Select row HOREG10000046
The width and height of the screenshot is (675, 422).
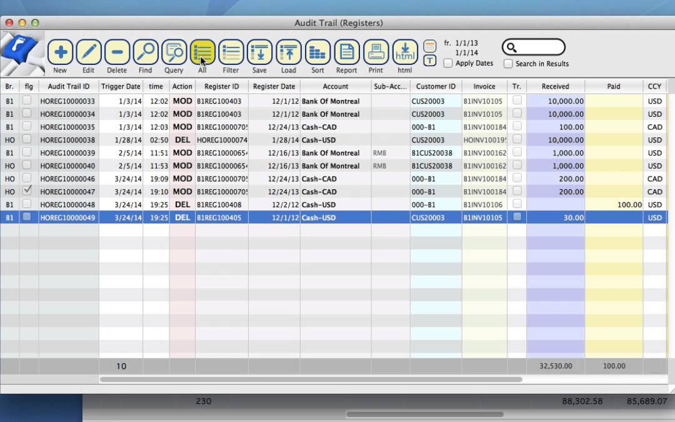pyautogui.click(x=334, y=179)
